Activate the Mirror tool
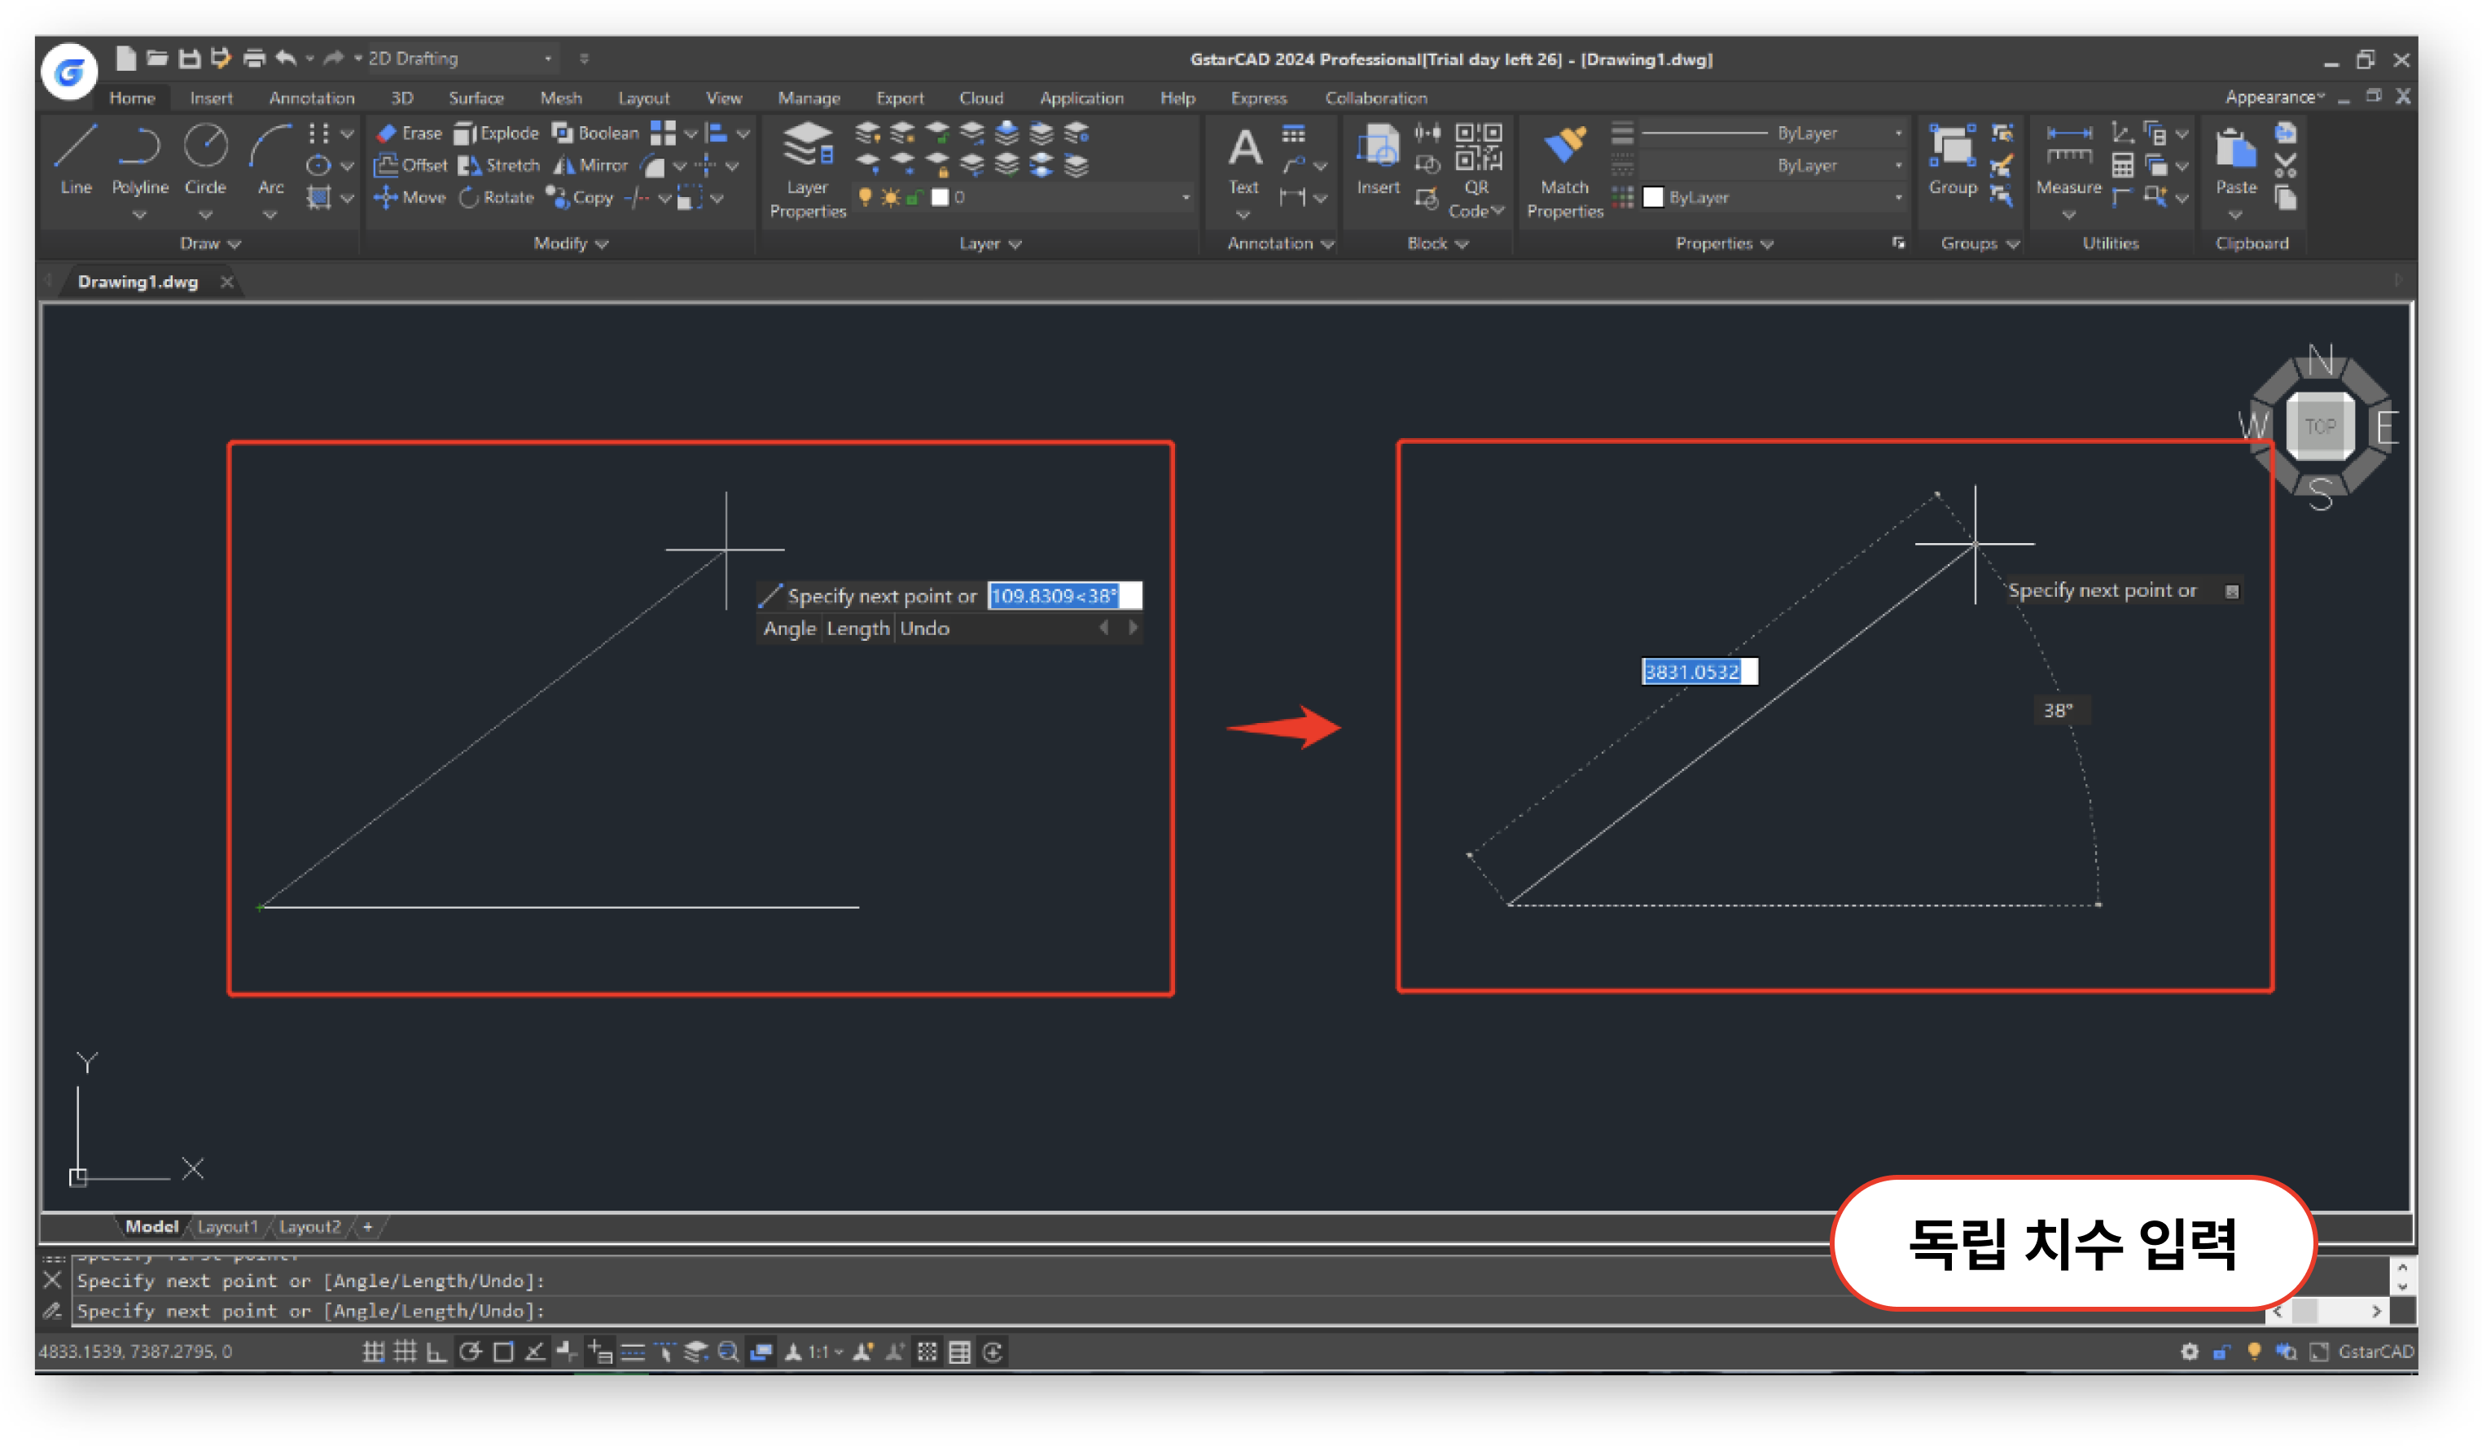Screen dimensions: 2482x1446 point(590,165)
